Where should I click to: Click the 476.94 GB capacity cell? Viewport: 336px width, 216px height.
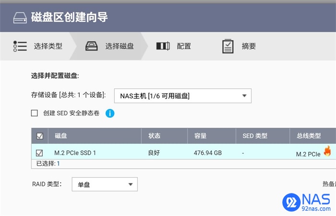[208, 153]
